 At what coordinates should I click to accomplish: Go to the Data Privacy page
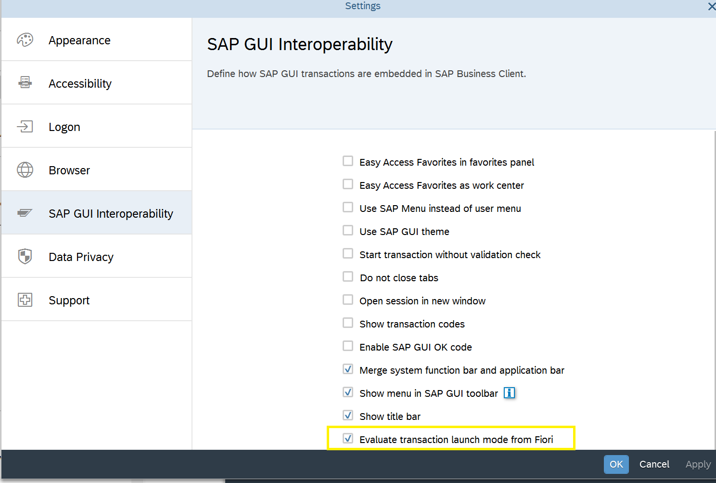pos(97,256)
